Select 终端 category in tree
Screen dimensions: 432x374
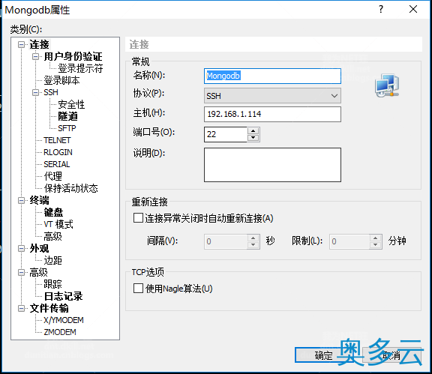pos(40,200)
